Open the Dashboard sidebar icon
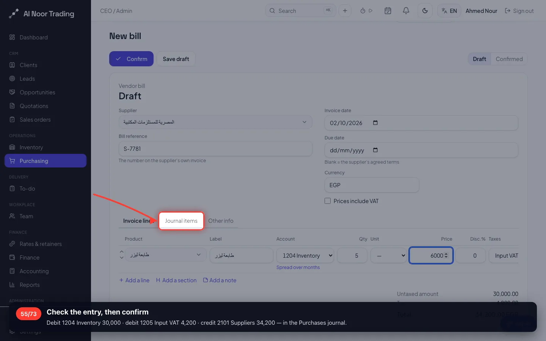546x341 pixels. [12, 37]
